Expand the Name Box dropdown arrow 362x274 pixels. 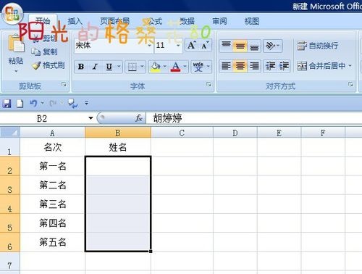tap(90, 118)
